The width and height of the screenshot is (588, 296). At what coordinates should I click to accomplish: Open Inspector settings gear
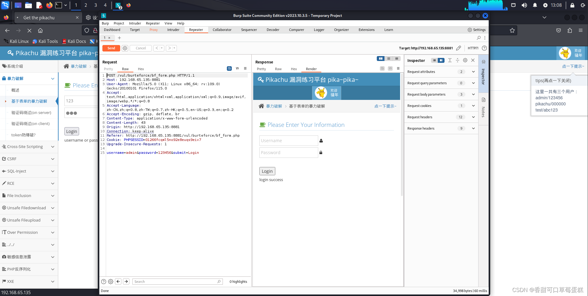(465, 60)
